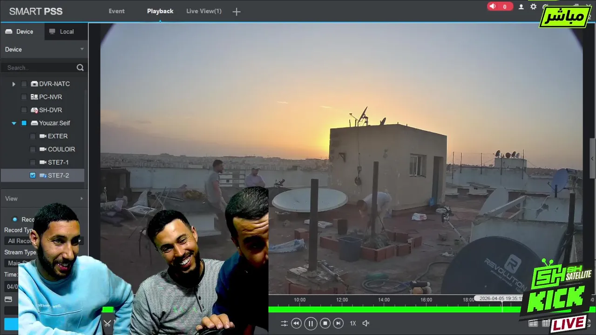Click the EXTER camera icon
Screen dimensions: 596x335
[x=43, y=136]
